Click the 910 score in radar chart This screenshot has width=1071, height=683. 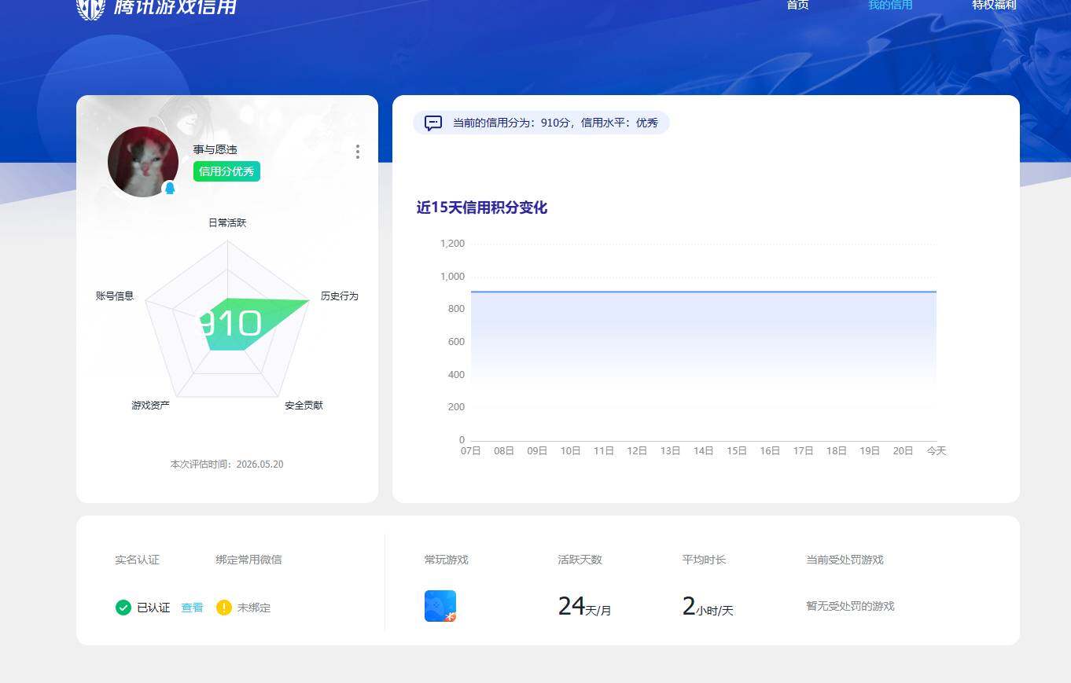[x=230, y=324]
